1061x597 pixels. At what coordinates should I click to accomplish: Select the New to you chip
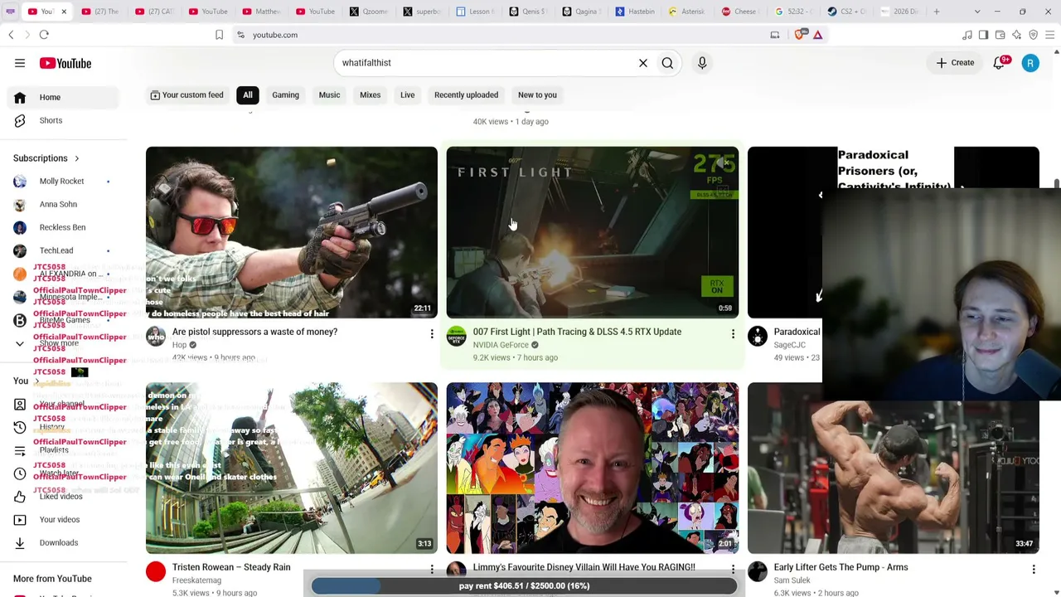point(537,95)
